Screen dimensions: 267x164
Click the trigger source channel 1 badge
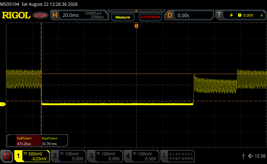(240, 15)
